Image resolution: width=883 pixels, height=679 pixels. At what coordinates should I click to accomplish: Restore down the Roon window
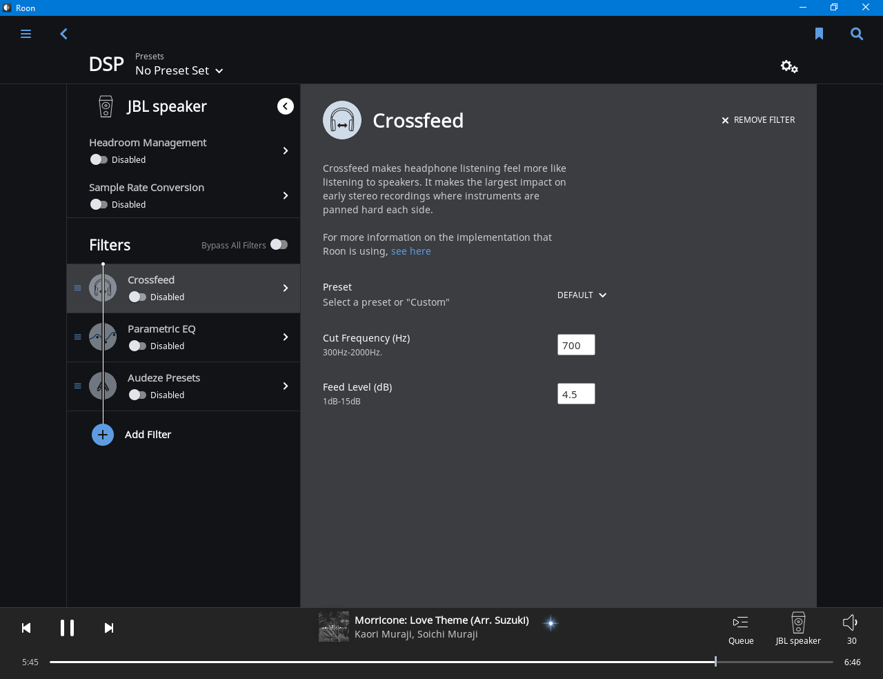click(x=834, y=8)
